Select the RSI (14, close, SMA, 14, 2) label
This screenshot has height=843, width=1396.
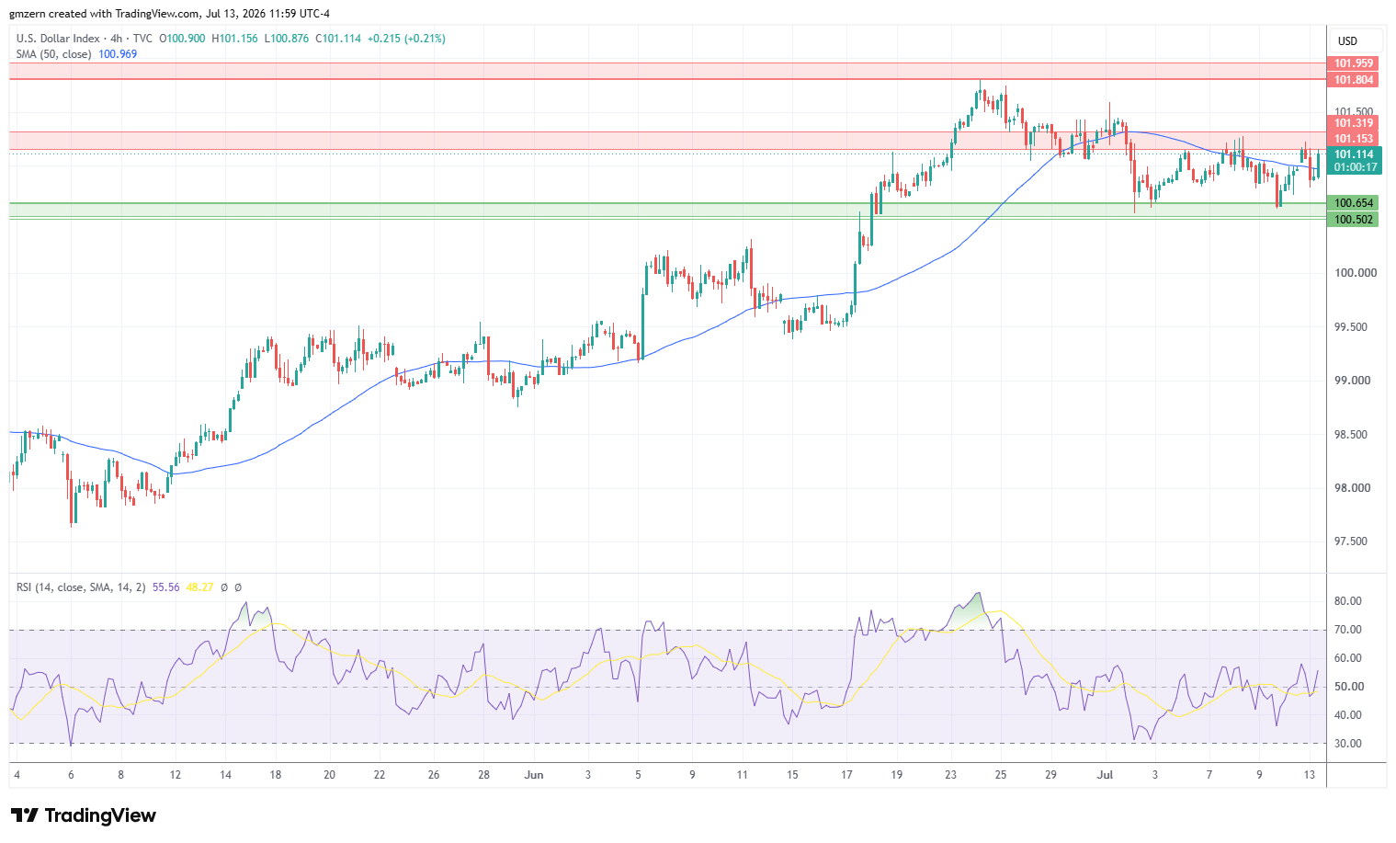(81, 587)
